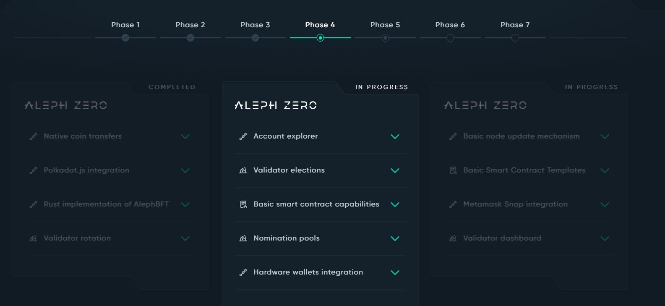This screenshot has width=665, height=306.
Task: Click the icon beside Validator elections
Action: [x=243, y=170]
